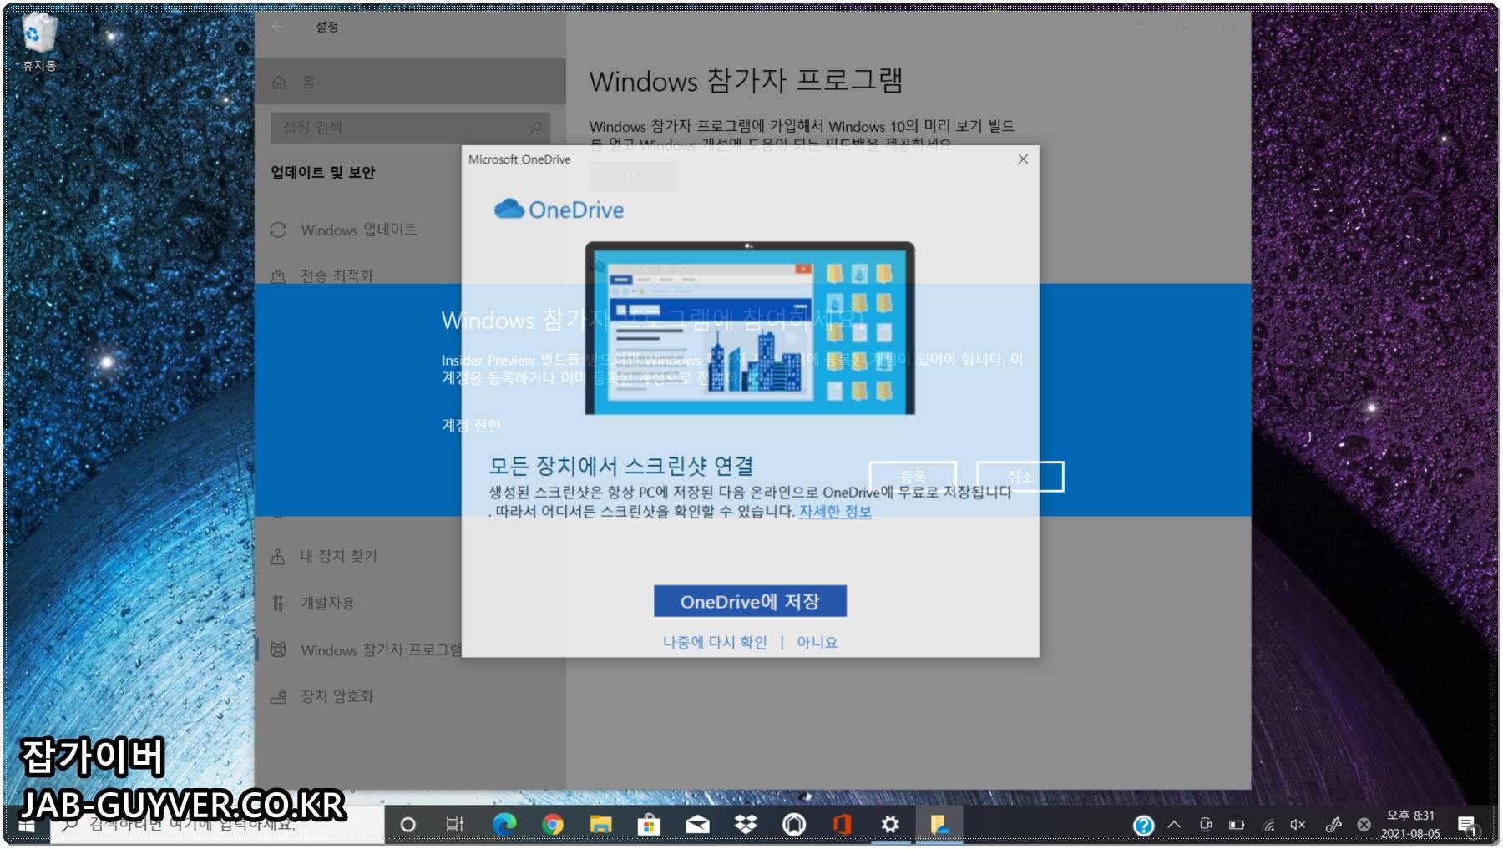The height and width of the screenshot is (849, 1503).
Task: Open Office app from taskbar
Action: (x=842, y=825)
